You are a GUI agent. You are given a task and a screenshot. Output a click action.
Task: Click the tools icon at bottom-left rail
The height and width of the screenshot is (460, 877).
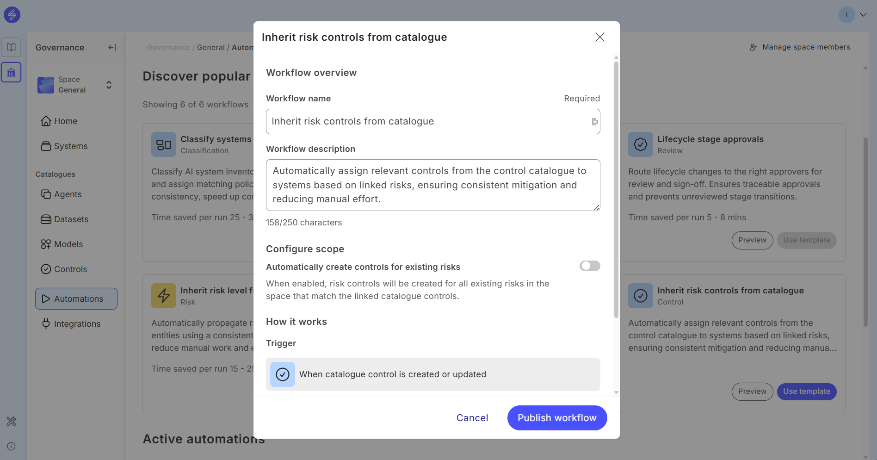[11, 421]
